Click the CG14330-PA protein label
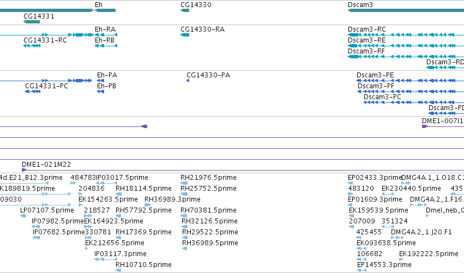Image resolution: width=464 pixels, height=273 pixels. tap(208, 75)
